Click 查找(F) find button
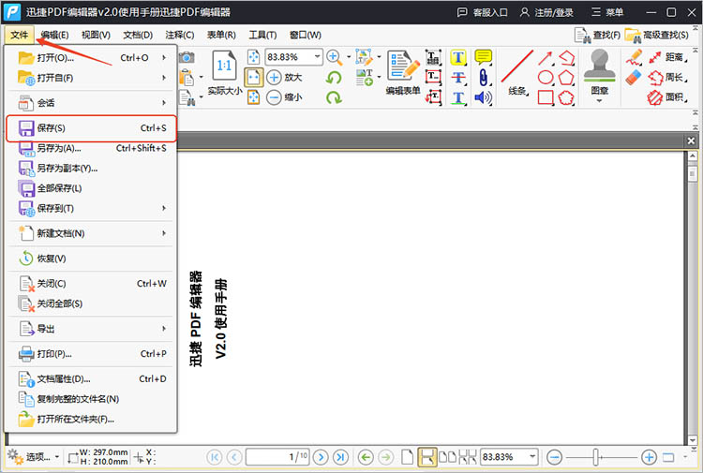The width and height of the screenshot is (703, 473). pos(598,35)
